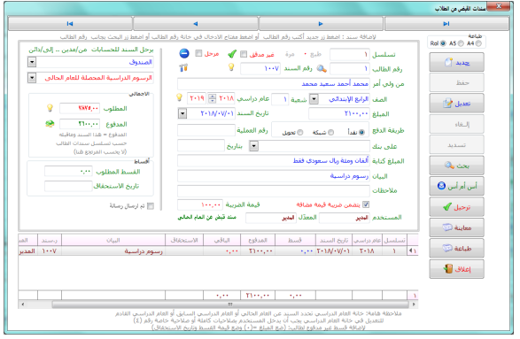Select the شبكة payment radio button

pos(330,132)
